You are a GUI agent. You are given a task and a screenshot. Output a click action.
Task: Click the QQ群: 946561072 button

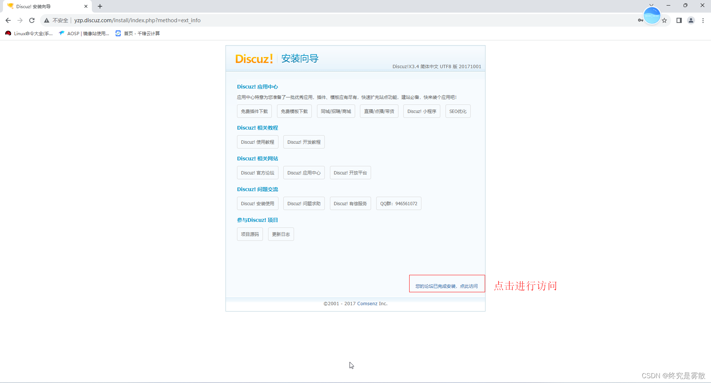click(399, 203)
